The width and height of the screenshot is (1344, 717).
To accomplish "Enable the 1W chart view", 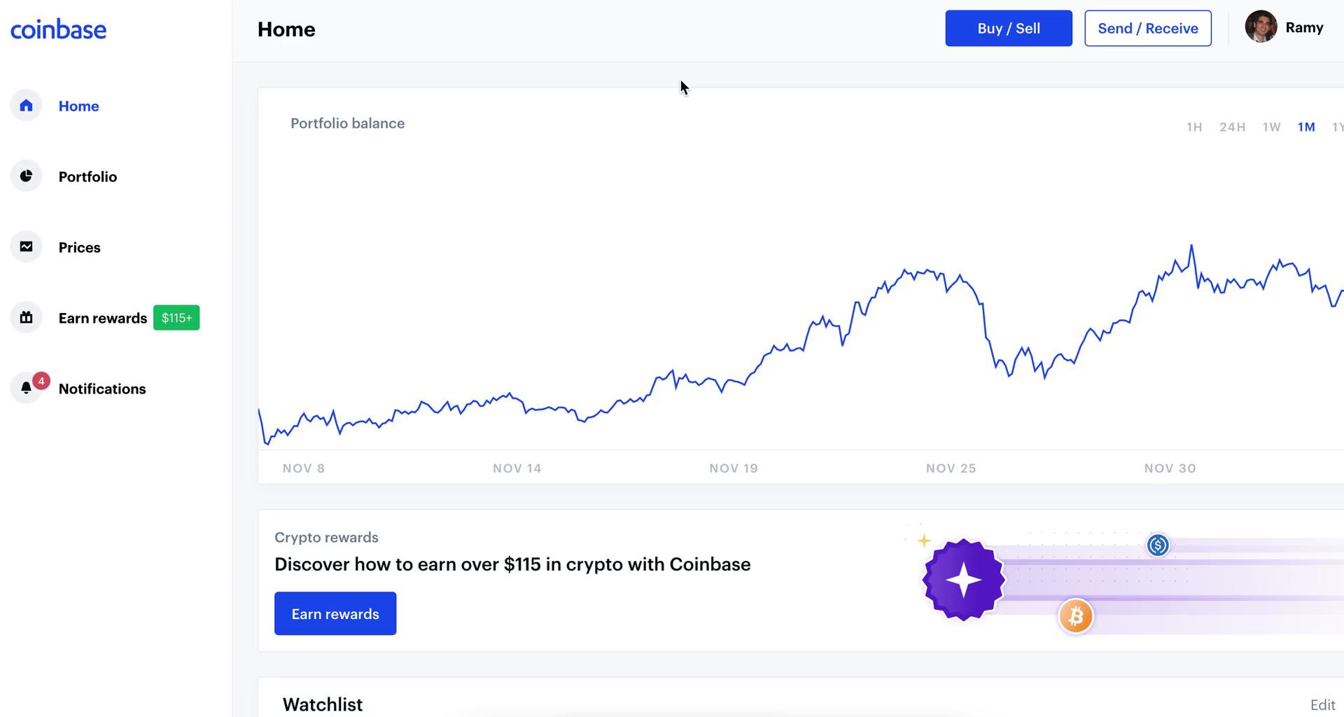I will (x=1271, y=127).
